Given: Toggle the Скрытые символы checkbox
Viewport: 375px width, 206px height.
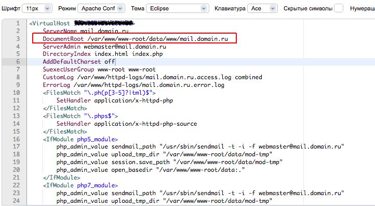Looking at the screenshot, I should click(339, 8).
